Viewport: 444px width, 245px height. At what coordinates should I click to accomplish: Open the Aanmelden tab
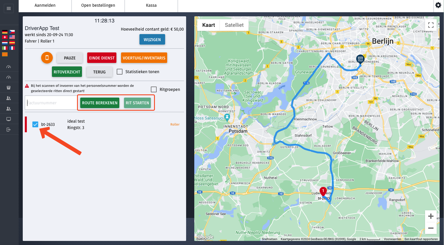pyautogui.click(x=45, y=5)
